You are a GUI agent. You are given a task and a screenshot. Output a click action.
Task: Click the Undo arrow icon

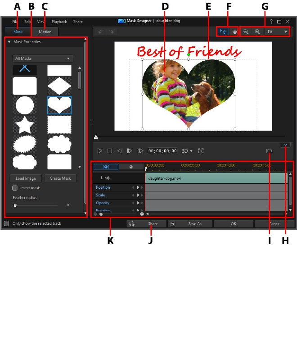[x=101, y=32]
